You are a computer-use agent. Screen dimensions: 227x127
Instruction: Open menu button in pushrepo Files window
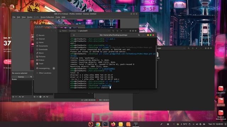201,48
